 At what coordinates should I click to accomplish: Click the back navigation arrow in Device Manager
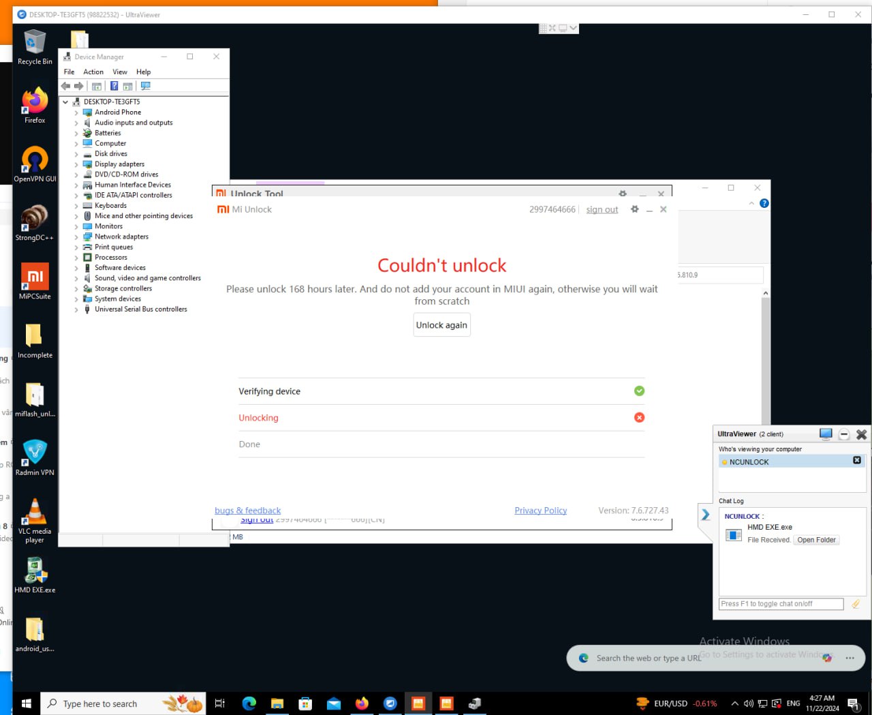(x=65, y=86)
